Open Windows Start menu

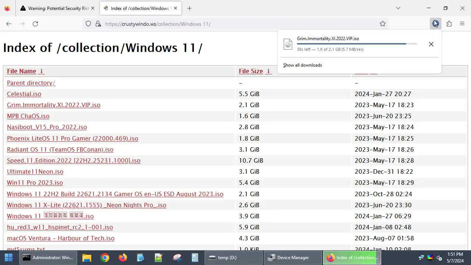point(8,258)
